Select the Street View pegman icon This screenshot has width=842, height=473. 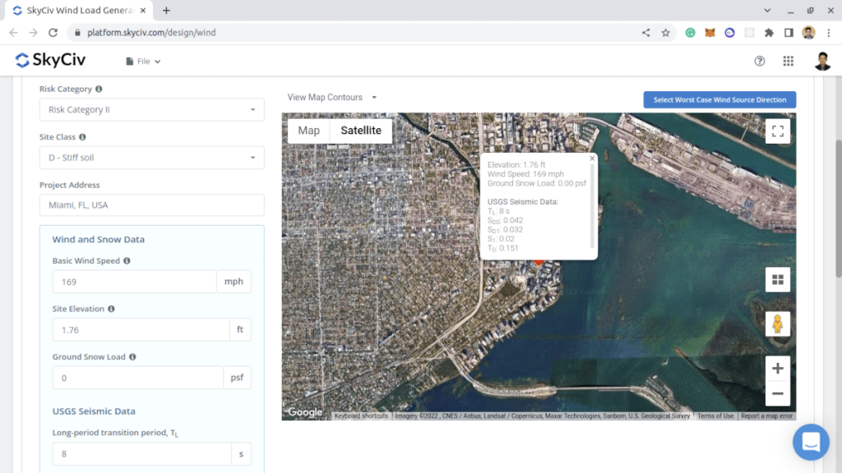(777, 324)
